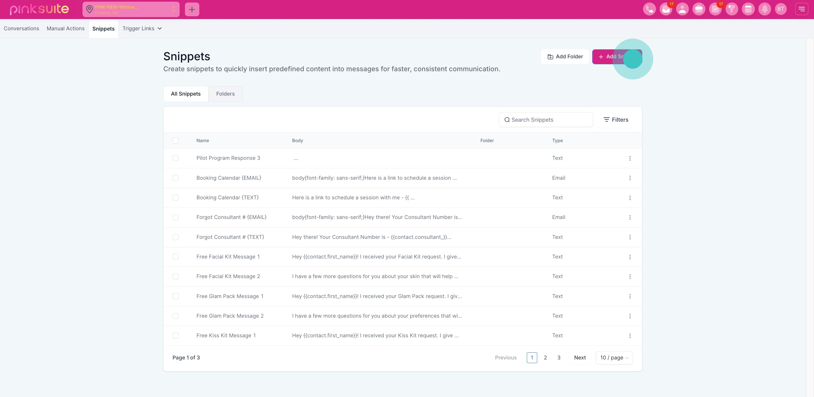814x397 pixels.
Task: Click the funnel icon in header
Action: [731, 9]
